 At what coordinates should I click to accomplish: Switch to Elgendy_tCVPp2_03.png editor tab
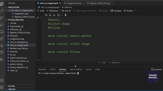tap(99, 3)
